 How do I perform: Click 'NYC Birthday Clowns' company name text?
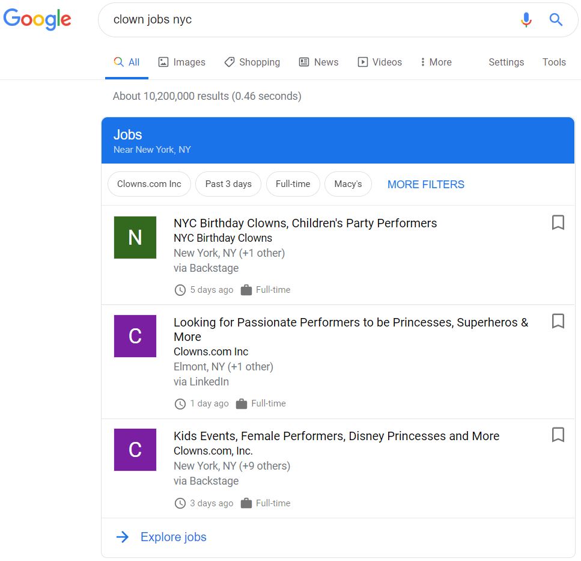click(x=223, y=238)
